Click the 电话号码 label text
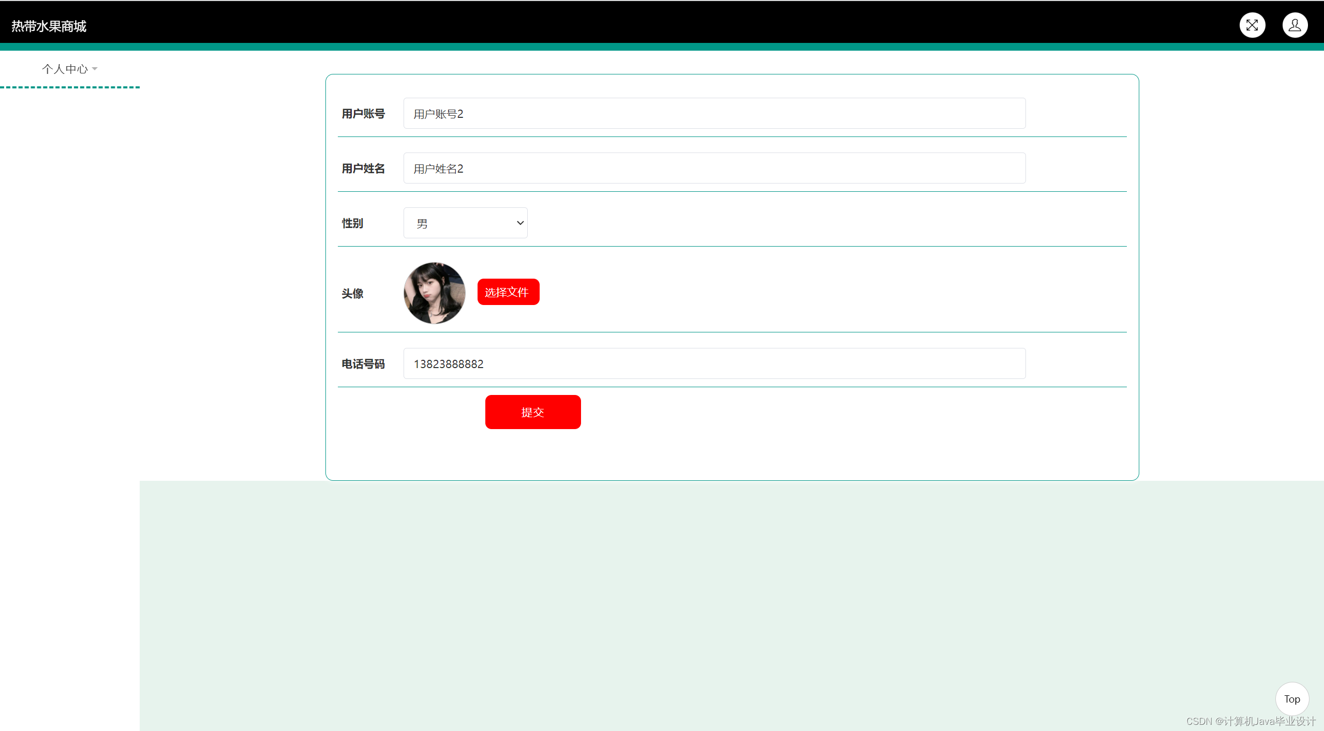The width and height of the screenshot is (1324, 731). tap(363, 364)
